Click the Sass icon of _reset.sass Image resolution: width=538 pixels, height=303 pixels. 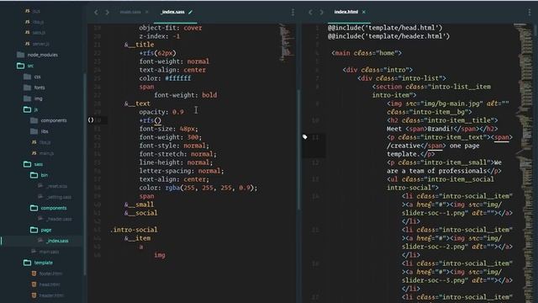(41, 186)
